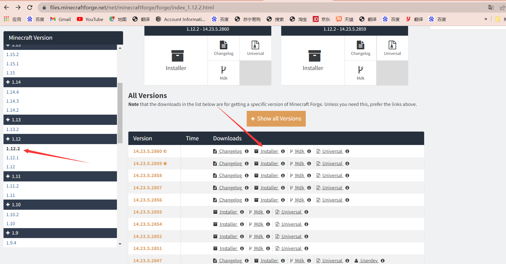Go forward in browser history
Viewport: 506px width, 264px height.
[x=18, y=7]
